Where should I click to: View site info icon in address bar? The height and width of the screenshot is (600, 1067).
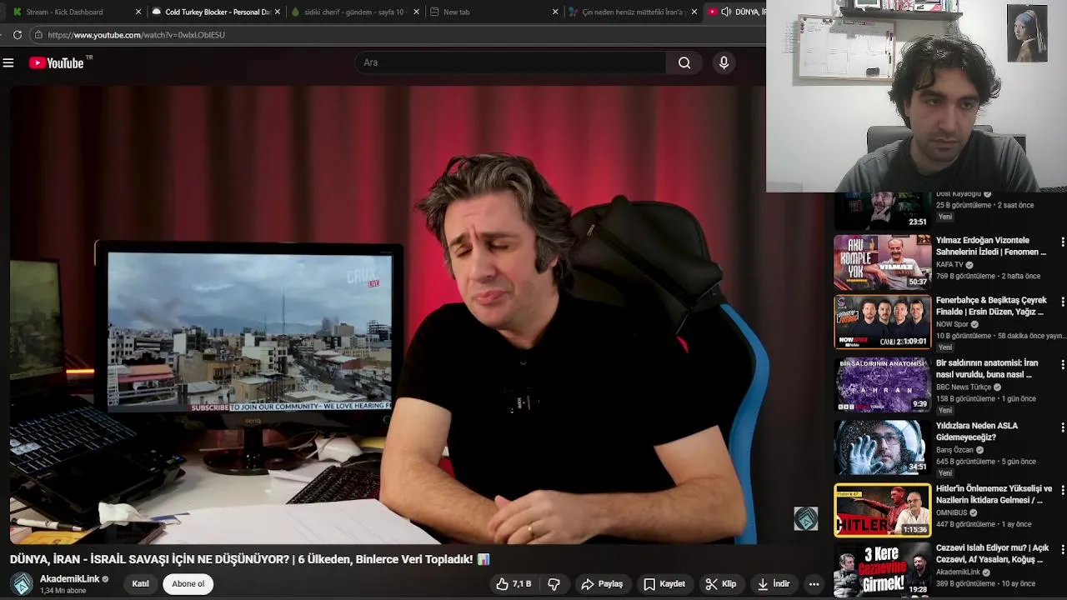(x=38, y=35)
